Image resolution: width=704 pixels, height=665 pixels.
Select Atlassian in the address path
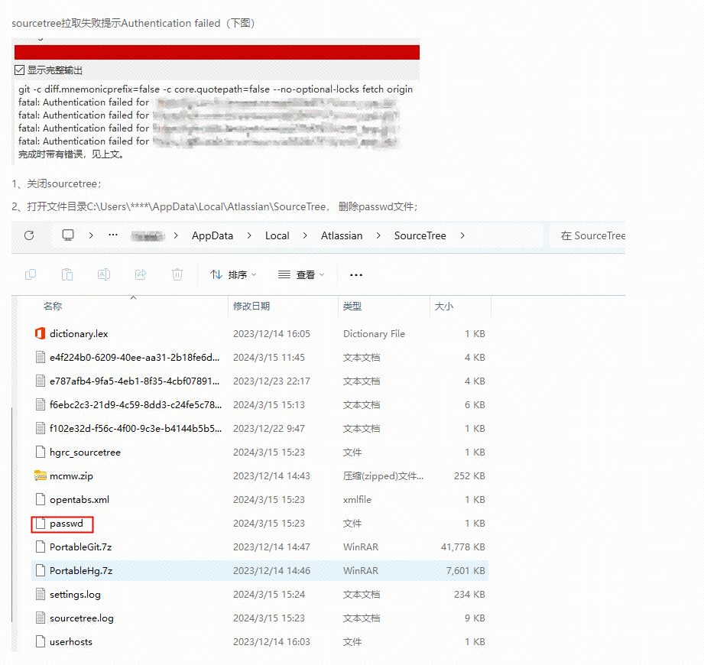[342, 235]
